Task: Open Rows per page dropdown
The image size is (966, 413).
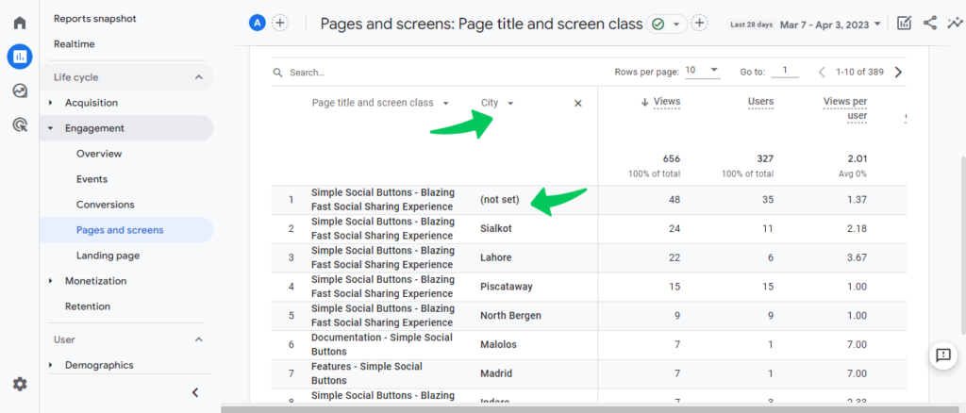Action: (x=702, y=71)
